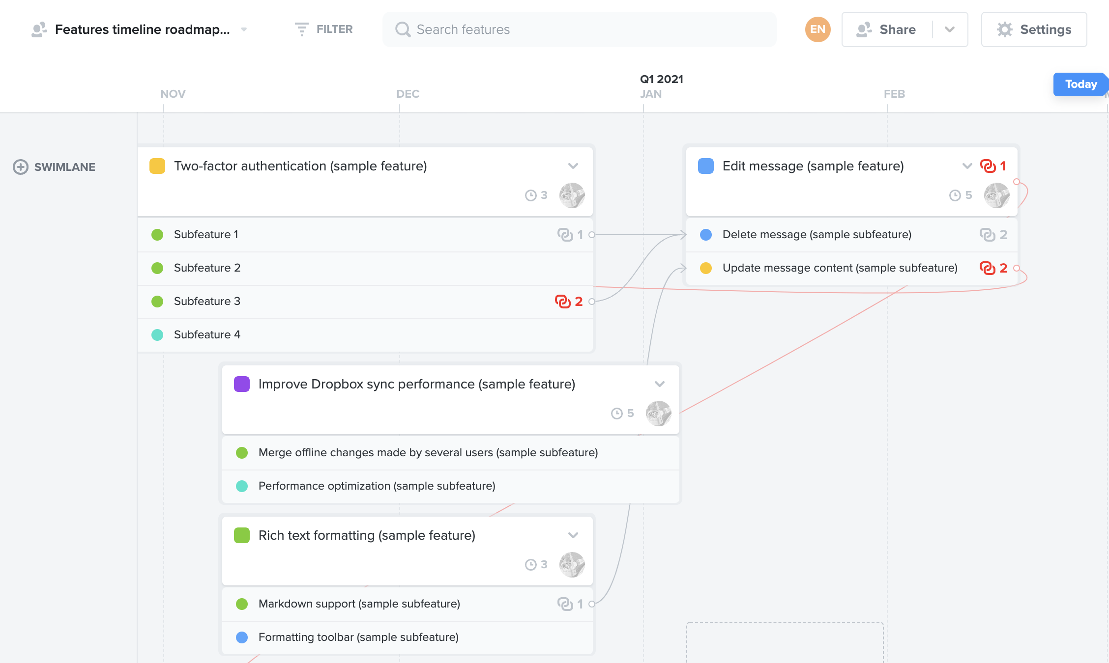Select Subfeature 3 row

365,302
